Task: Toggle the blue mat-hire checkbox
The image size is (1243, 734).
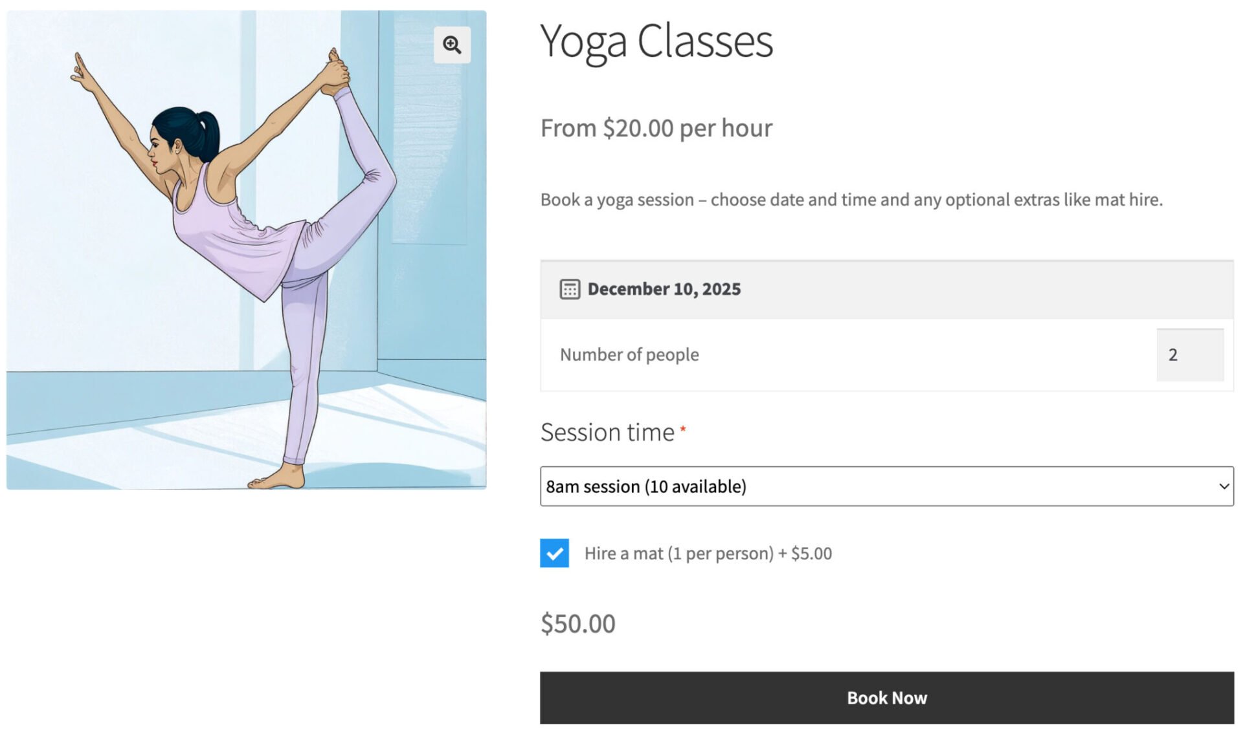Action: tap(554, 553)
